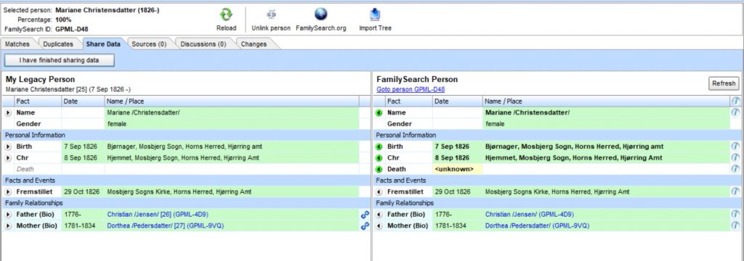This screenshot has width=744, height=261.
Task: Click FamilySearch 'Name / Place' column header
Action: [x=607, y=101]
